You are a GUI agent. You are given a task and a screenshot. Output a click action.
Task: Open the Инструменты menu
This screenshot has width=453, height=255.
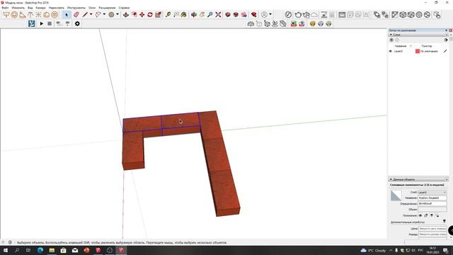pos(76,8)
